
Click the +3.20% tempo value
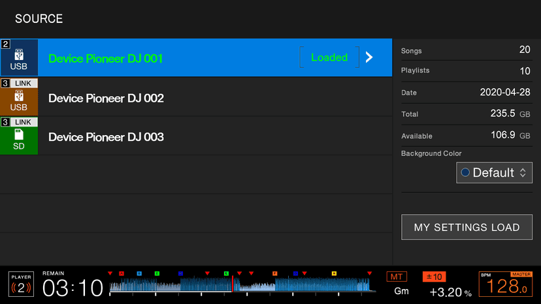(450, 292)
